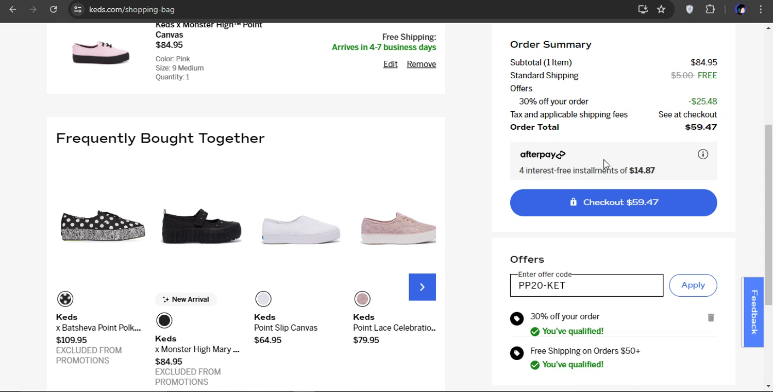Bookmark this page with star icon
The image size is (773, 392).
661,9
